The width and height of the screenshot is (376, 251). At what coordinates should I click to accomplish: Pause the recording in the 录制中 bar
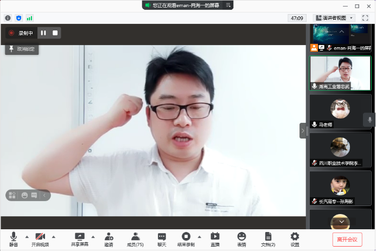(43, 33)
